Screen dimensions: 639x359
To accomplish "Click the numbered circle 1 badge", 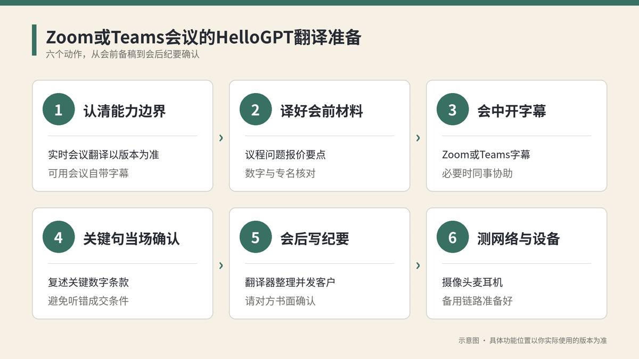I will [x=59, y=110].
